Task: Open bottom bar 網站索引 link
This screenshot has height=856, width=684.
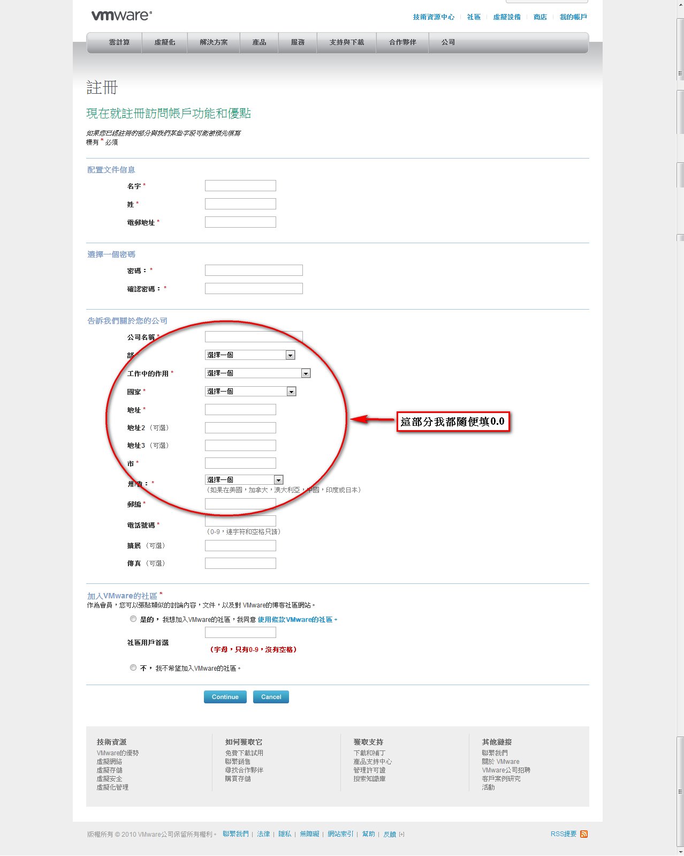Action: tap(340, 834)
